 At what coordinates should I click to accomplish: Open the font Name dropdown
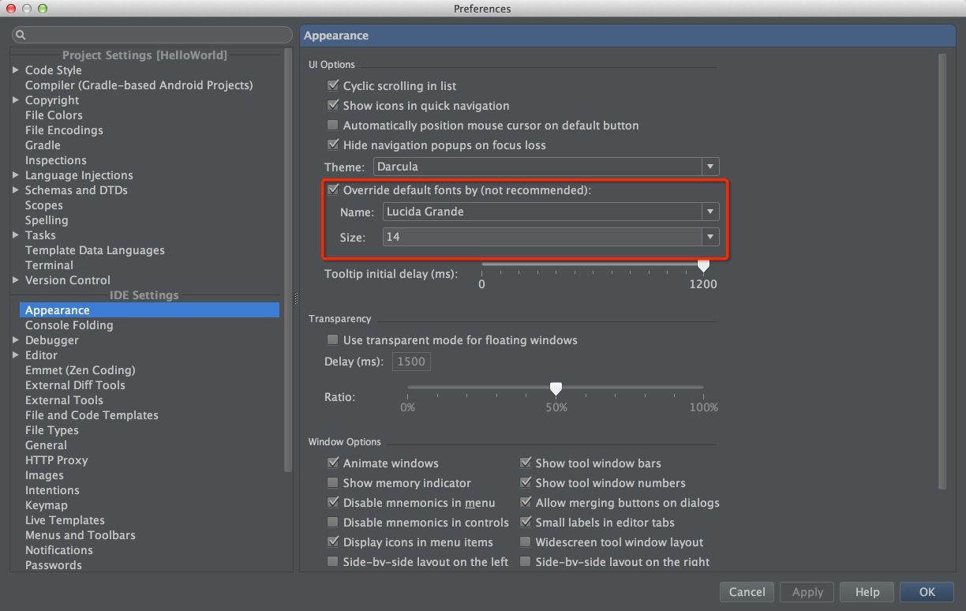point(710,212)
